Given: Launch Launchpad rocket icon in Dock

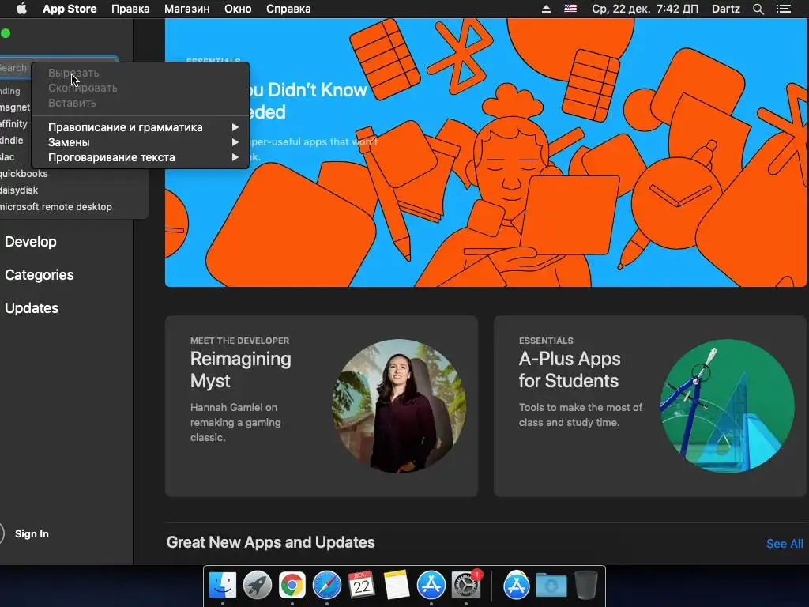Looking at the screenshot, I should pyautogui.click(x=258, y=586).
